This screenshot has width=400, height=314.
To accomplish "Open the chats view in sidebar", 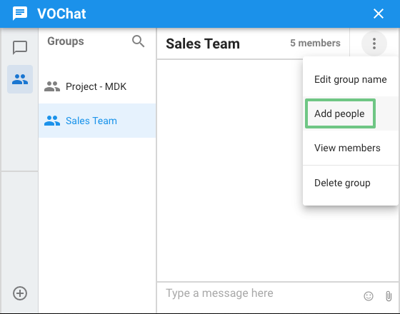I will tap(20, 47).
